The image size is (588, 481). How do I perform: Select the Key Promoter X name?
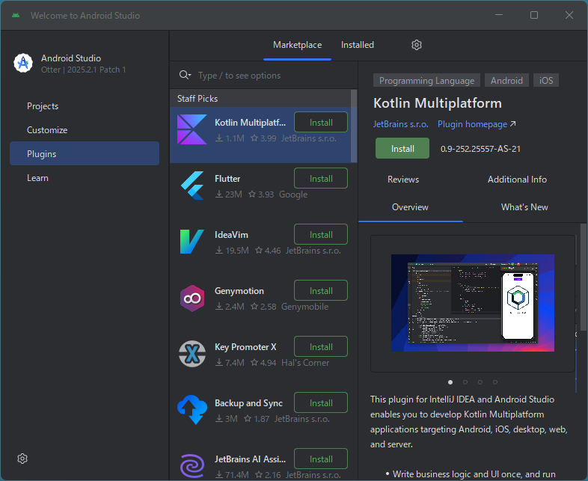(245, 347)
